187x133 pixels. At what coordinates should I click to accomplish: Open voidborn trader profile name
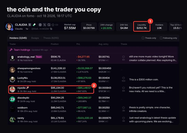click(23, 108)
